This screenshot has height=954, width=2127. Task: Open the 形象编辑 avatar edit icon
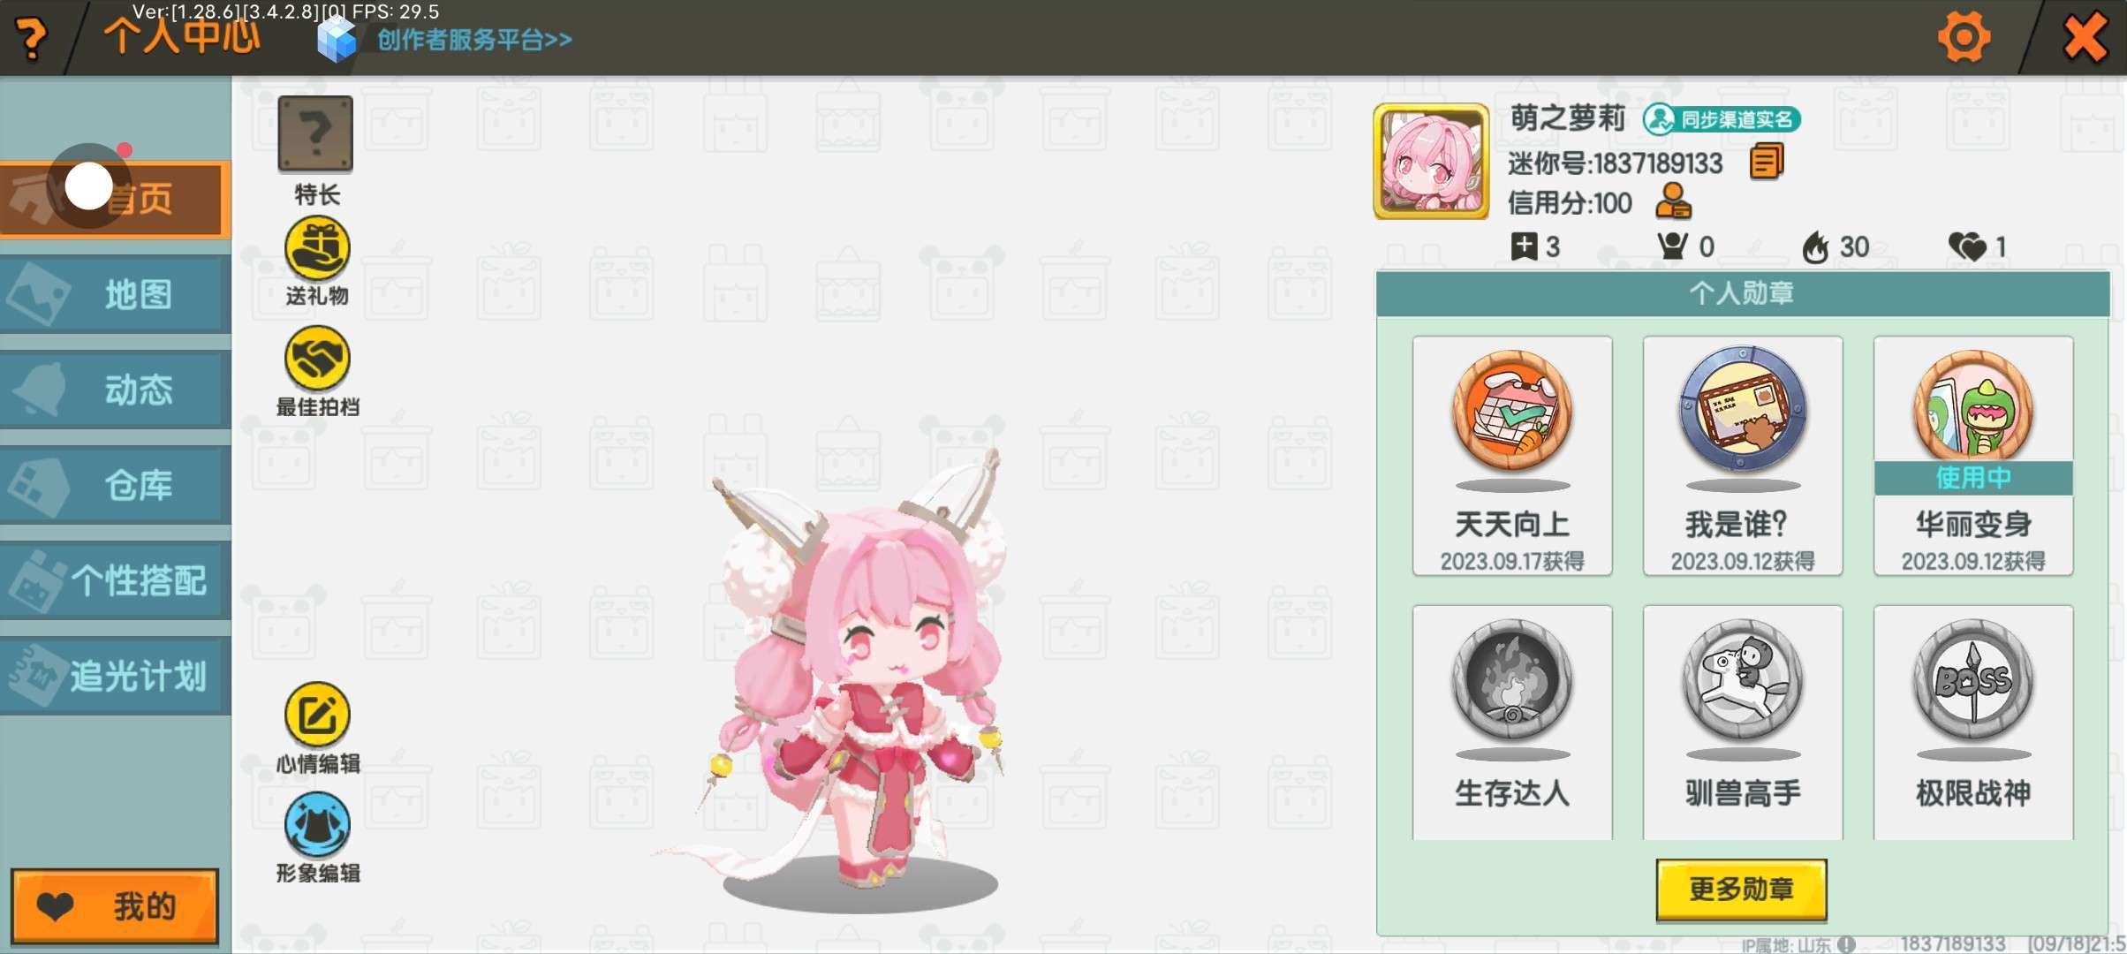click(x=317, y=824)
